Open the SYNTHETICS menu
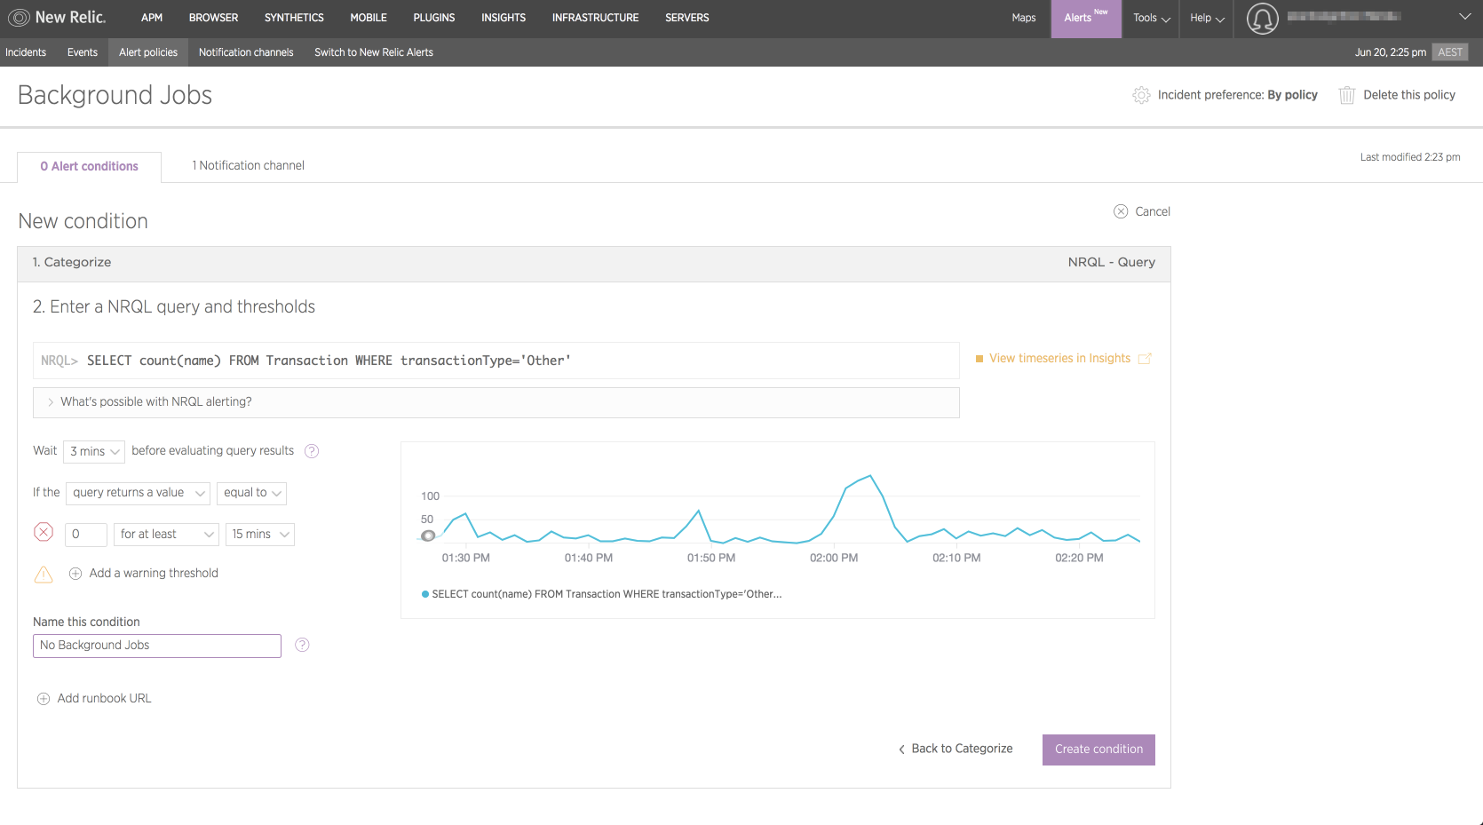This screenshot has width=1483, height=825. coord(294,18)
